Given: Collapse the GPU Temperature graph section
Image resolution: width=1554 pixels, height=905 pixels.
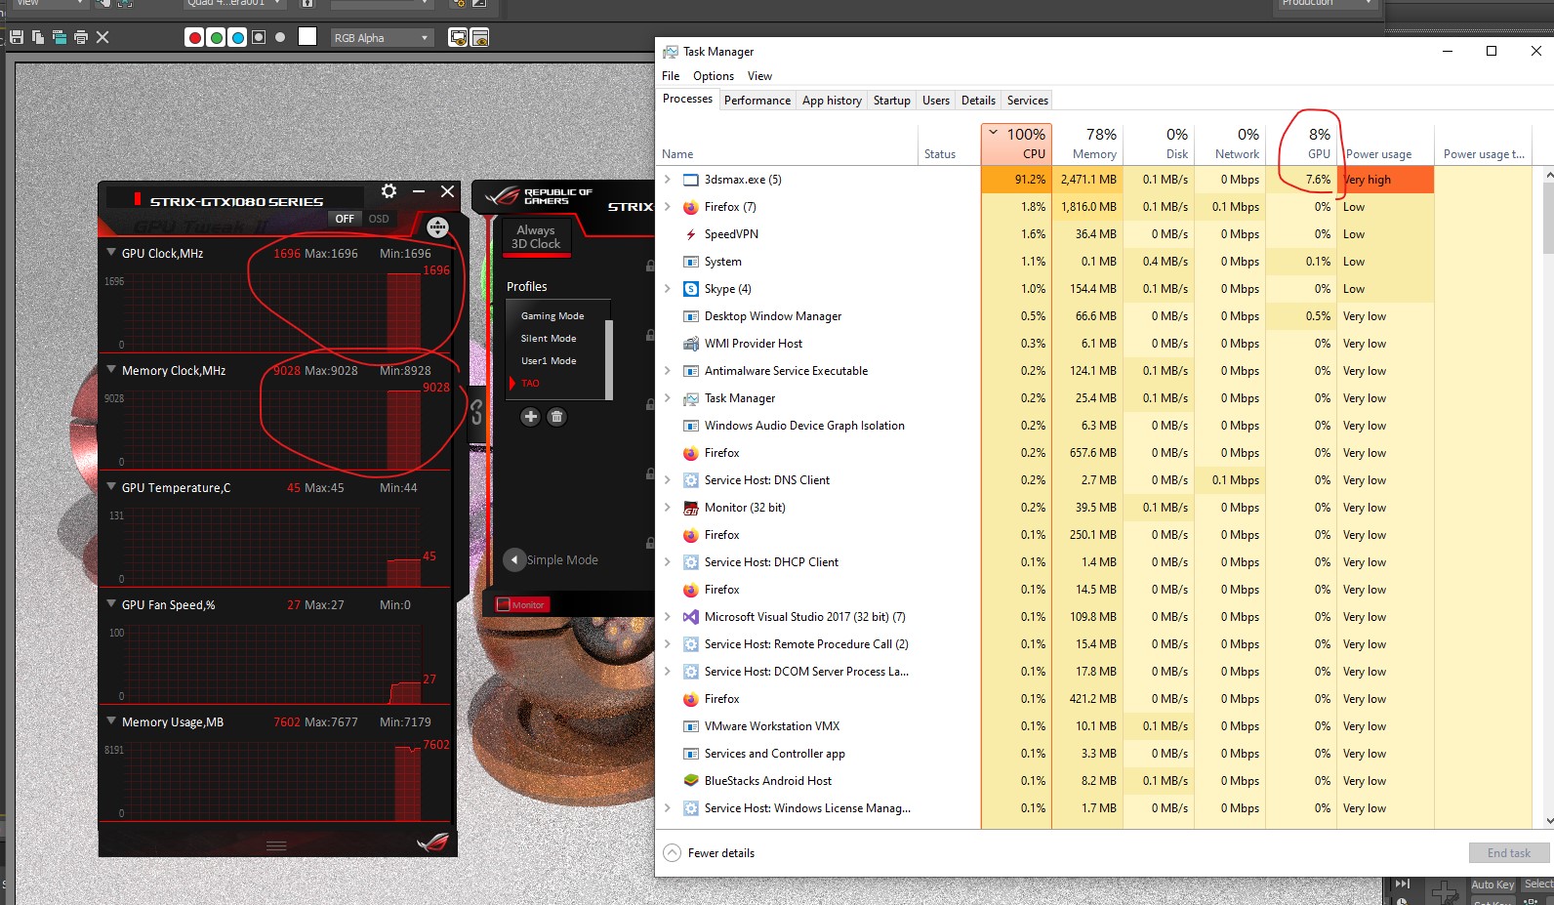Looking at the screenshot, I should pyautogui.click(x=111, y=487).
